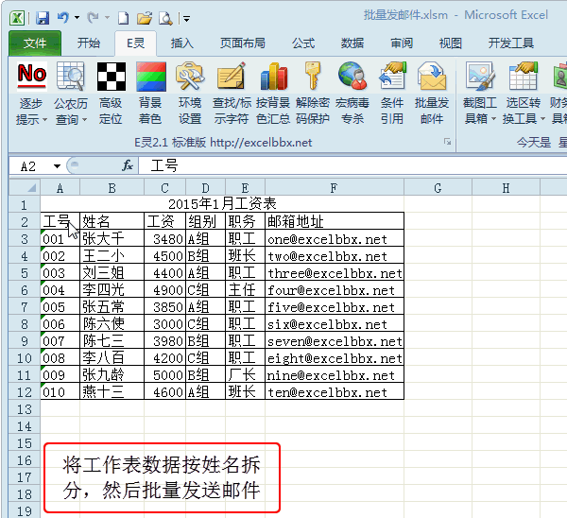Select cell containing 张大千
567x518 pixels.
112,238
